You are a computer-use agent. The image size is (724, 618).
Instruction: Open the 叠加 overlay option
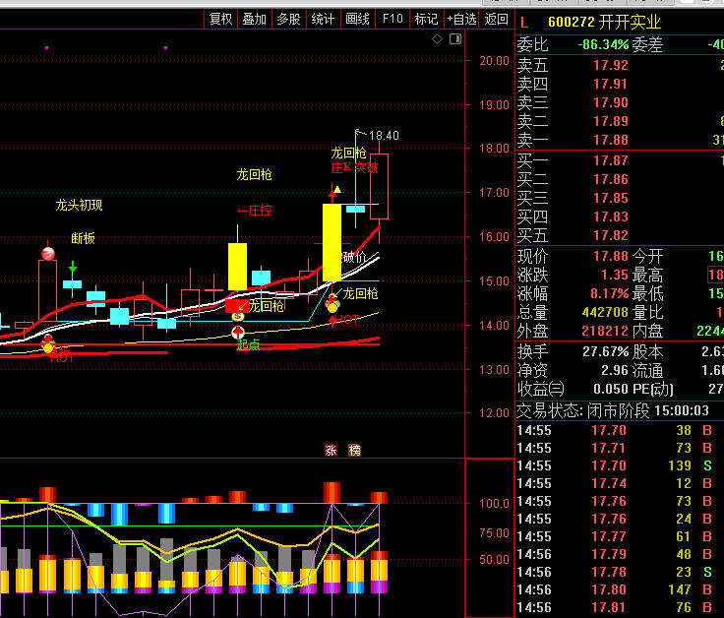click(x=254, y=19)
